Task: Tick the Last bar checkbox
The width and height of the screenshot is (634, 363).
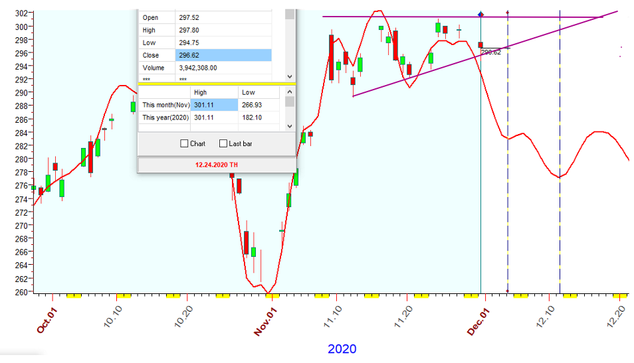Action: click(x=223, y=143)
